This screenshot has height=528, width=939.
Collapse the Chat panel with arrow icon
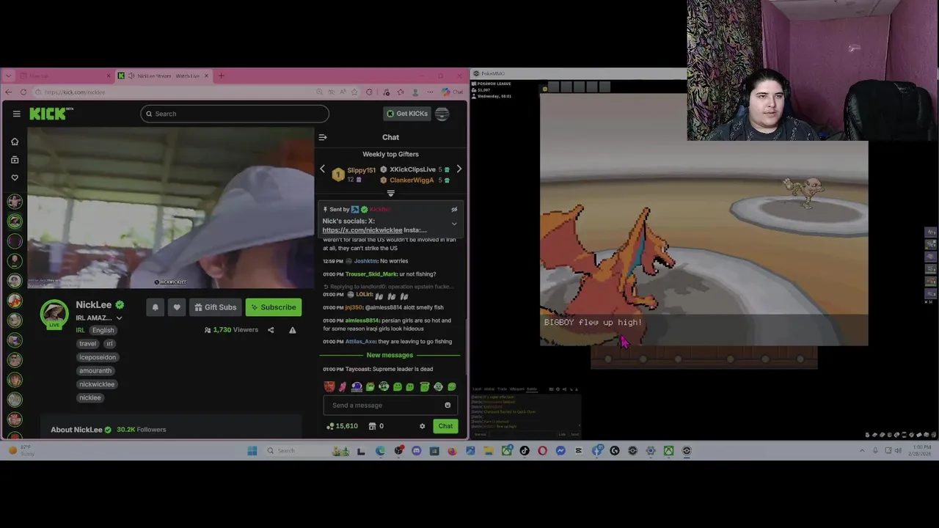coord(323,137)
